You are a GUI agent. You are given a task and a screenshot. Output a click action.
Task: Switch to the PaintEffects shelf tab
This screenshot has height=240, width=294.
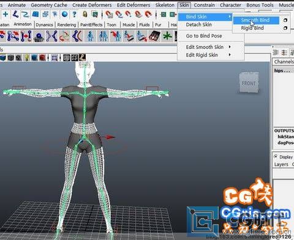pos(91,25)
